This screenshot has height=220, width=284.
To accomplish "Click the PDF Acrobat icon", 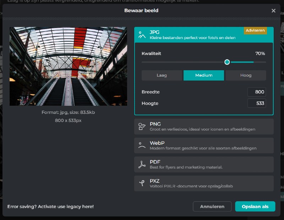I will point(142,164).
